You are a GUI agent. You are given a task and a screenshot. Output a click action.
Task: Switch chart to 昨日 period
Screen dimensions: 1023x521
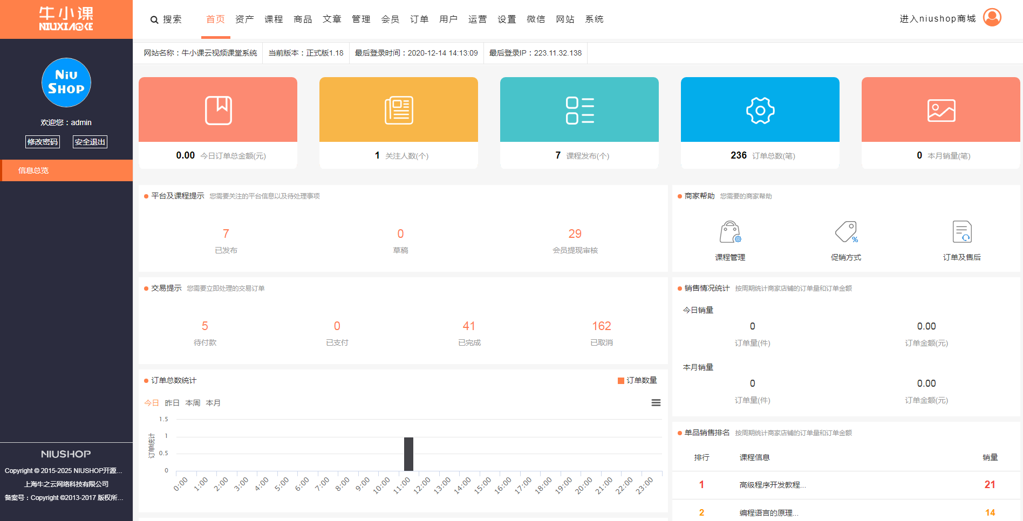pos(172,403)
